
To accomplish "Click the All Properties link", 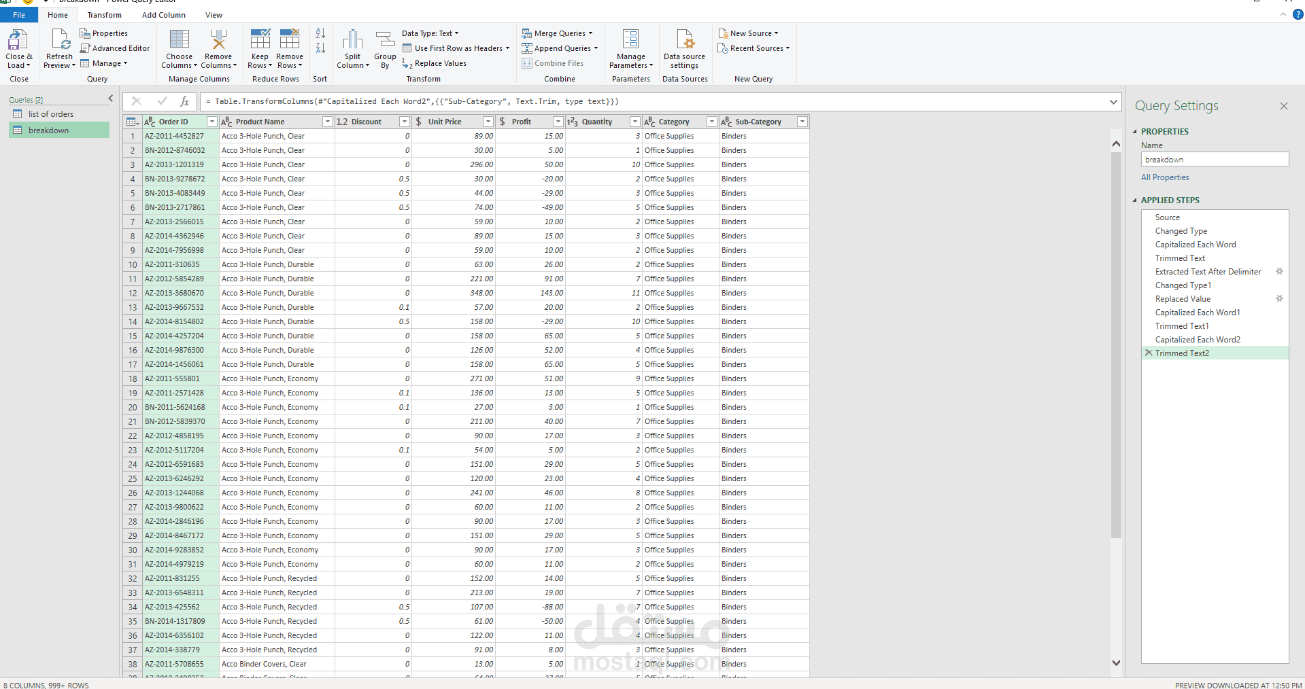I will pyautogui.click(x=1165, y=177).
